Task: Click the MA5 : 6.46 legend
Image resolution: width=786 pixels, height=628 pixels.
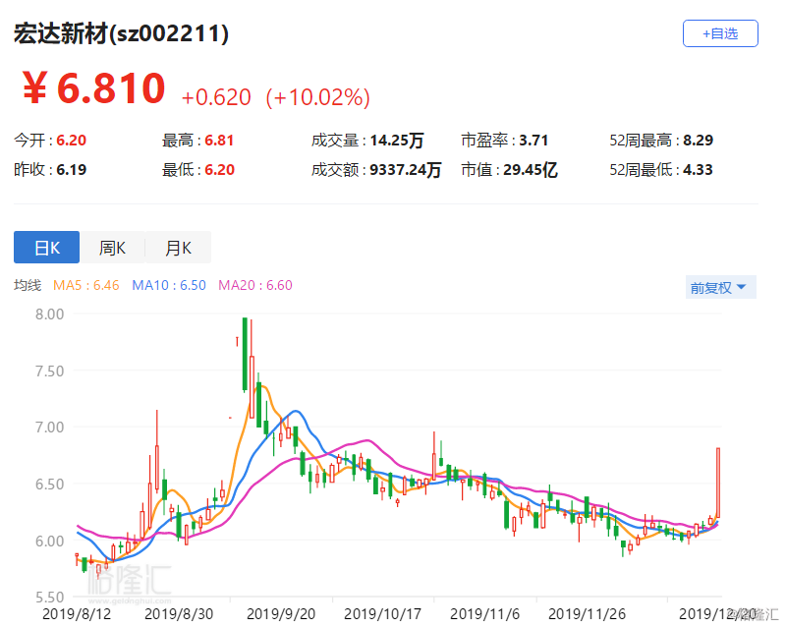Action: coord(86,285)
